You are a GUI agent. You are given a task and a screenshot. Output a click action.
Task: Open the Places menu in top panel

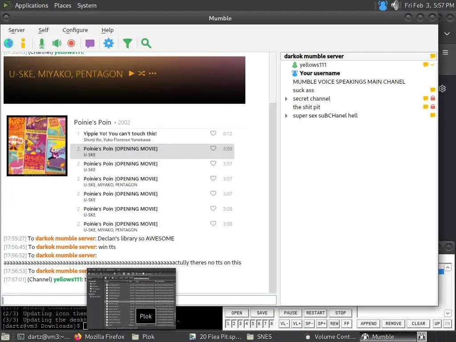[x=62, y=5]
